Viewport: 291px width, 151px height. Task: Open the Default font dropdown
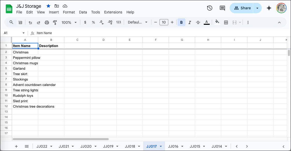coord(137,22)
